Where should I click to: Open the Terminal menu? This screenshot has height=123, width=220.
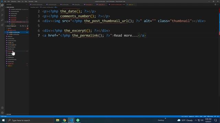[31, 1]
